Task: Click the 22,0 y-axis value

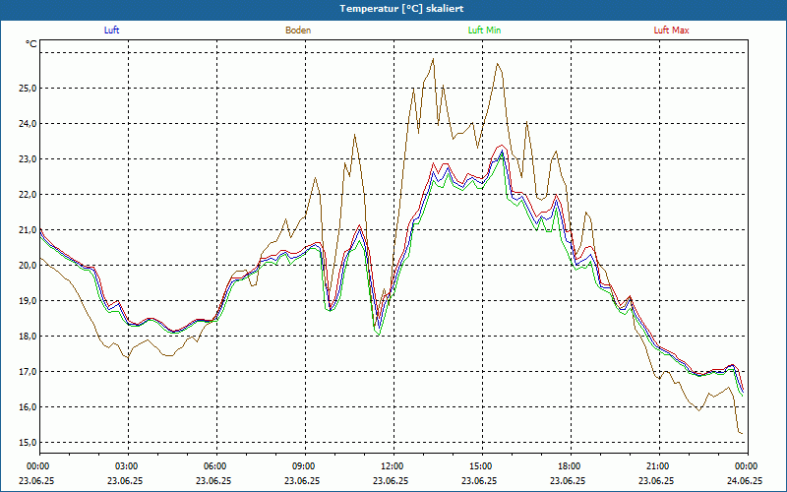Action: pyautogui.click(x=29, y=194)
